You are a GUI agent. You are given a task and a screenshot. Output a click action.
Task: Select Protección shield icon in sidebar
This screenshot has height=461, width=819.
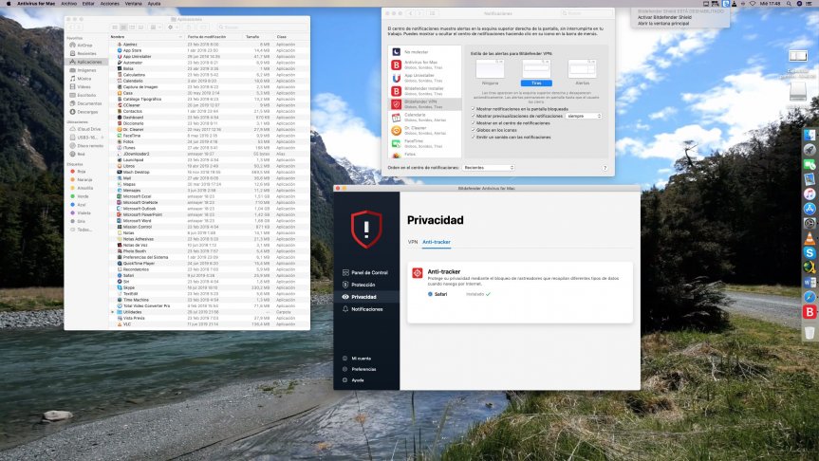coord(345,285)
